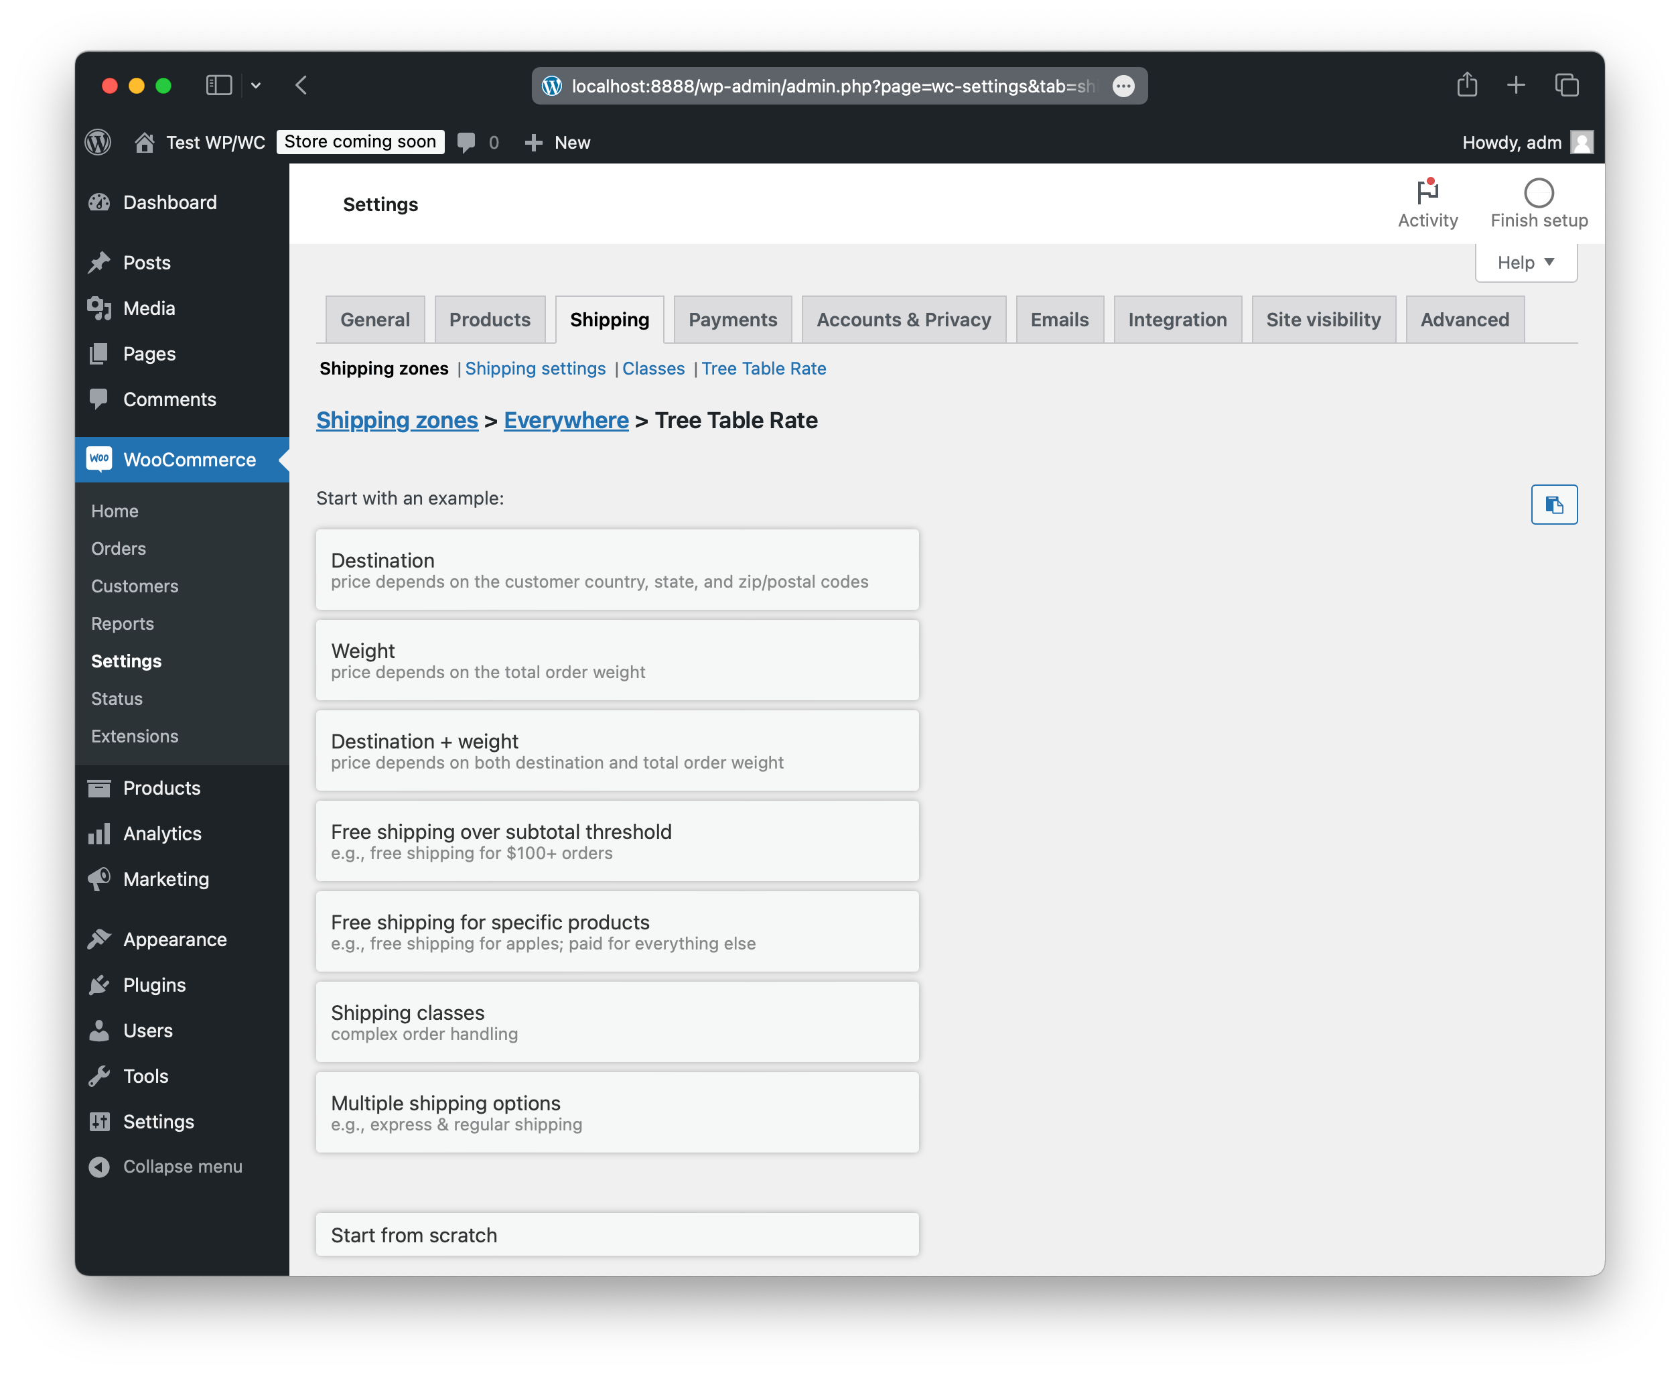Follow the Shipping zones breadcrumb link

(397, 421)
